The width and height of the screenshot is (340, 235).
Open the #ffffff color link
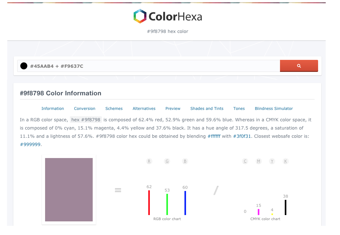pos(214,136)
